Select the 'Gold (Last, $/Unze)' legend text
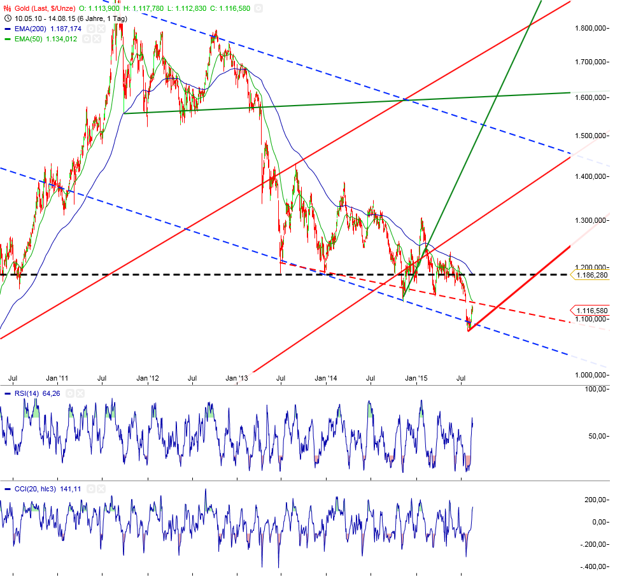The width and height of the screenshot is (643, 576). 45,8
